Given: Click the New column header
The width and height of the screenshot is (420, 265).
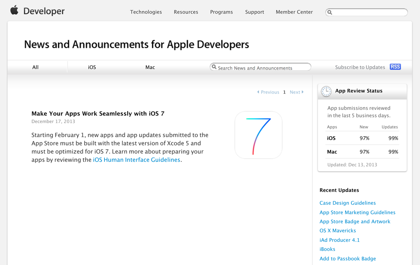Looking at the screenshot, I should (364, 127).
